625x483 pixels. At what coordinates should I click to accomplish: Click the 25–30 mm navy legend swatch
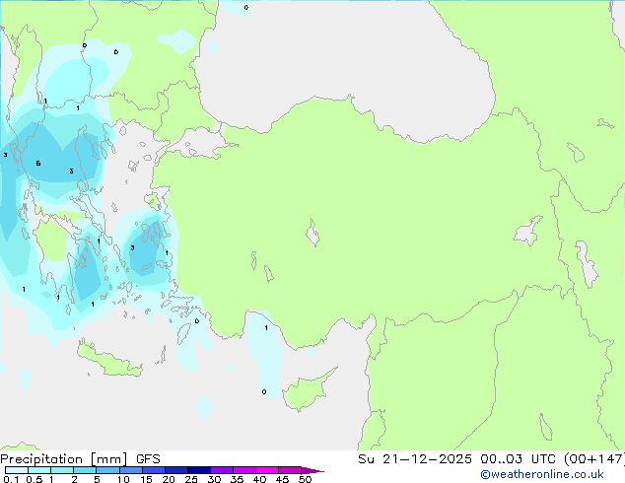tap(199, 470)
